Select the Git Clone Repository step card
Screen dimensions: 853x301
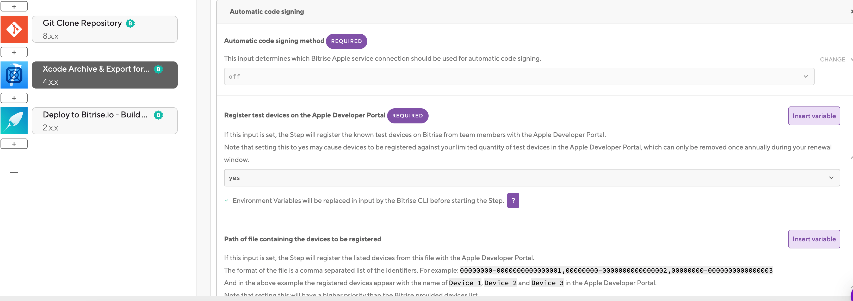[105, 29]
